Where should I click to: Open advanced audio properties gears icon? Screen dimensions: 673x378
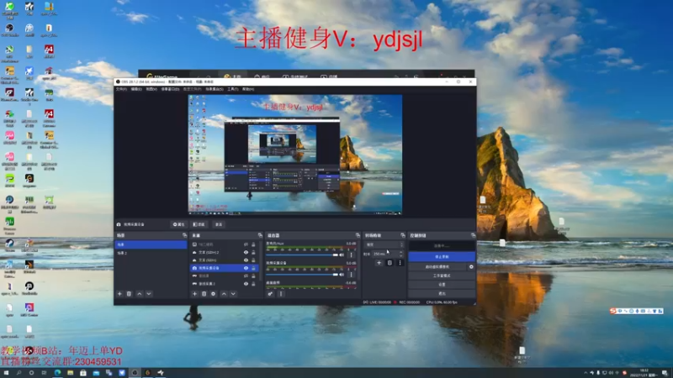[x=270, y=294]
